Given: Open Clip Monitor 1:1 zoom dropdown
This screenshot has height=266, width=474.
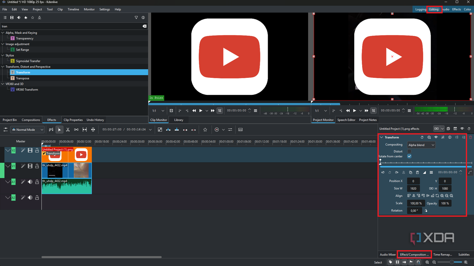Looking at the screenshot, I should pos(158,111).
